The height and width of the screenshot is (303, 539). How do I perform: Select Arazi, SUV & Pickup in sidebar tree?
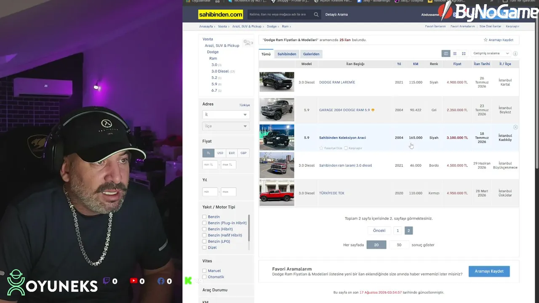point(222,45)
